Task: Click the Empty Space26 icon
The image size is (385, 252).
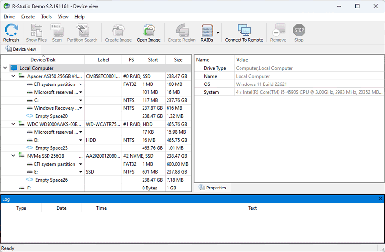Action: point(30,180)
